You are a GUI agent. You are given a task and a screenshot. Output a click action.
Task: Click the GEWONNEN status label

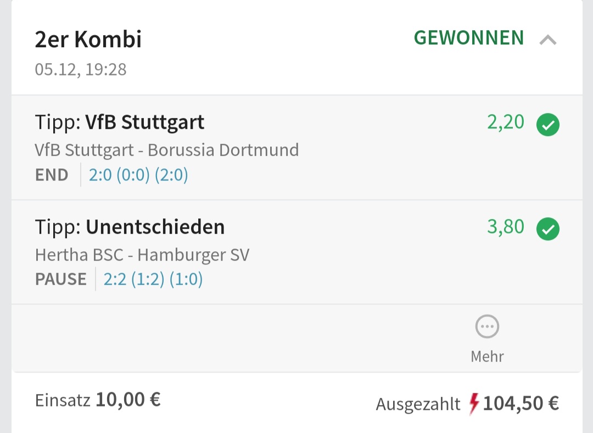(468, 38)
